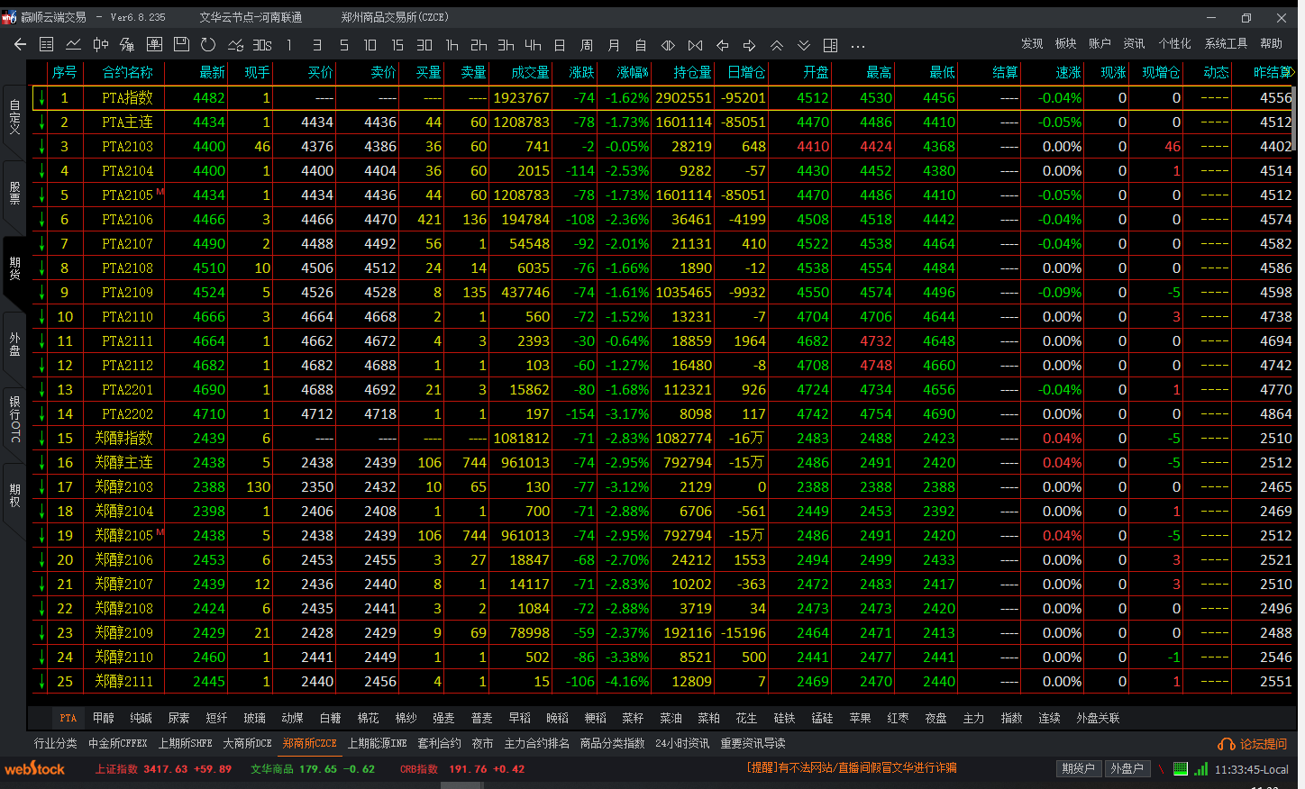The image size is (1305, 789).
Task: Select the 苹果 product tab
Action: pyautogui.click(x=860, y=718)
